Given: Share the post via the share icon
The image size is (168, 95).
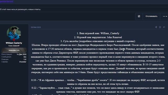Looking at the screenshot, I should tap(156, 27).
